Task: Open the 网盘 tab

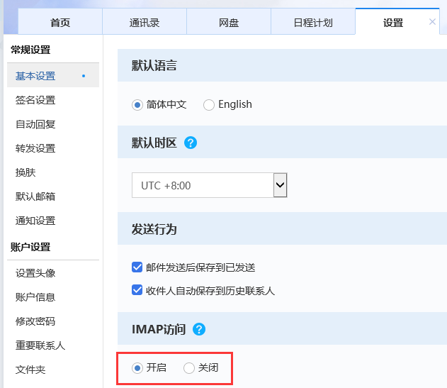Action: coord(229,23)
